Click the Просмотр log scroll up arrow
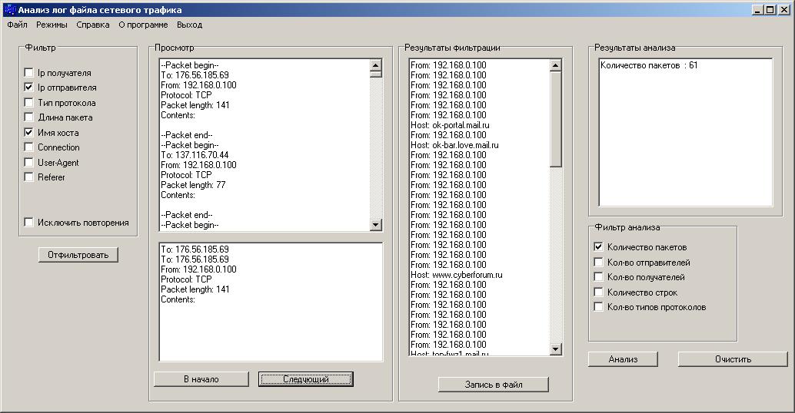The height and width of the screenshot is (413, 795). [376, 64]
